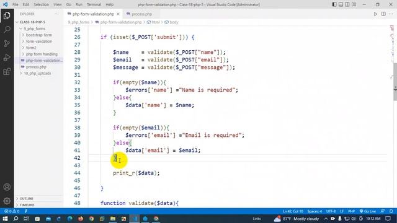This screenshot has height=223, width=397.
Task: Open the Explorer view in activity bar
Action: click(7, 15)
